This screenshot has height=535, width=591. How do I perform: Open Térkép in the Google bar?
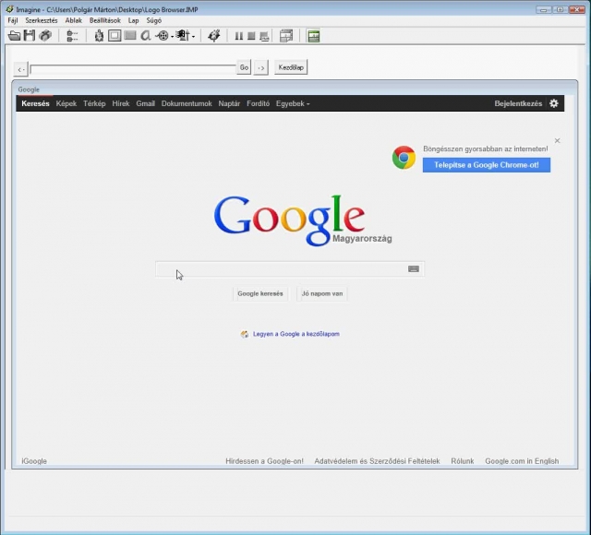click(94, 103)
